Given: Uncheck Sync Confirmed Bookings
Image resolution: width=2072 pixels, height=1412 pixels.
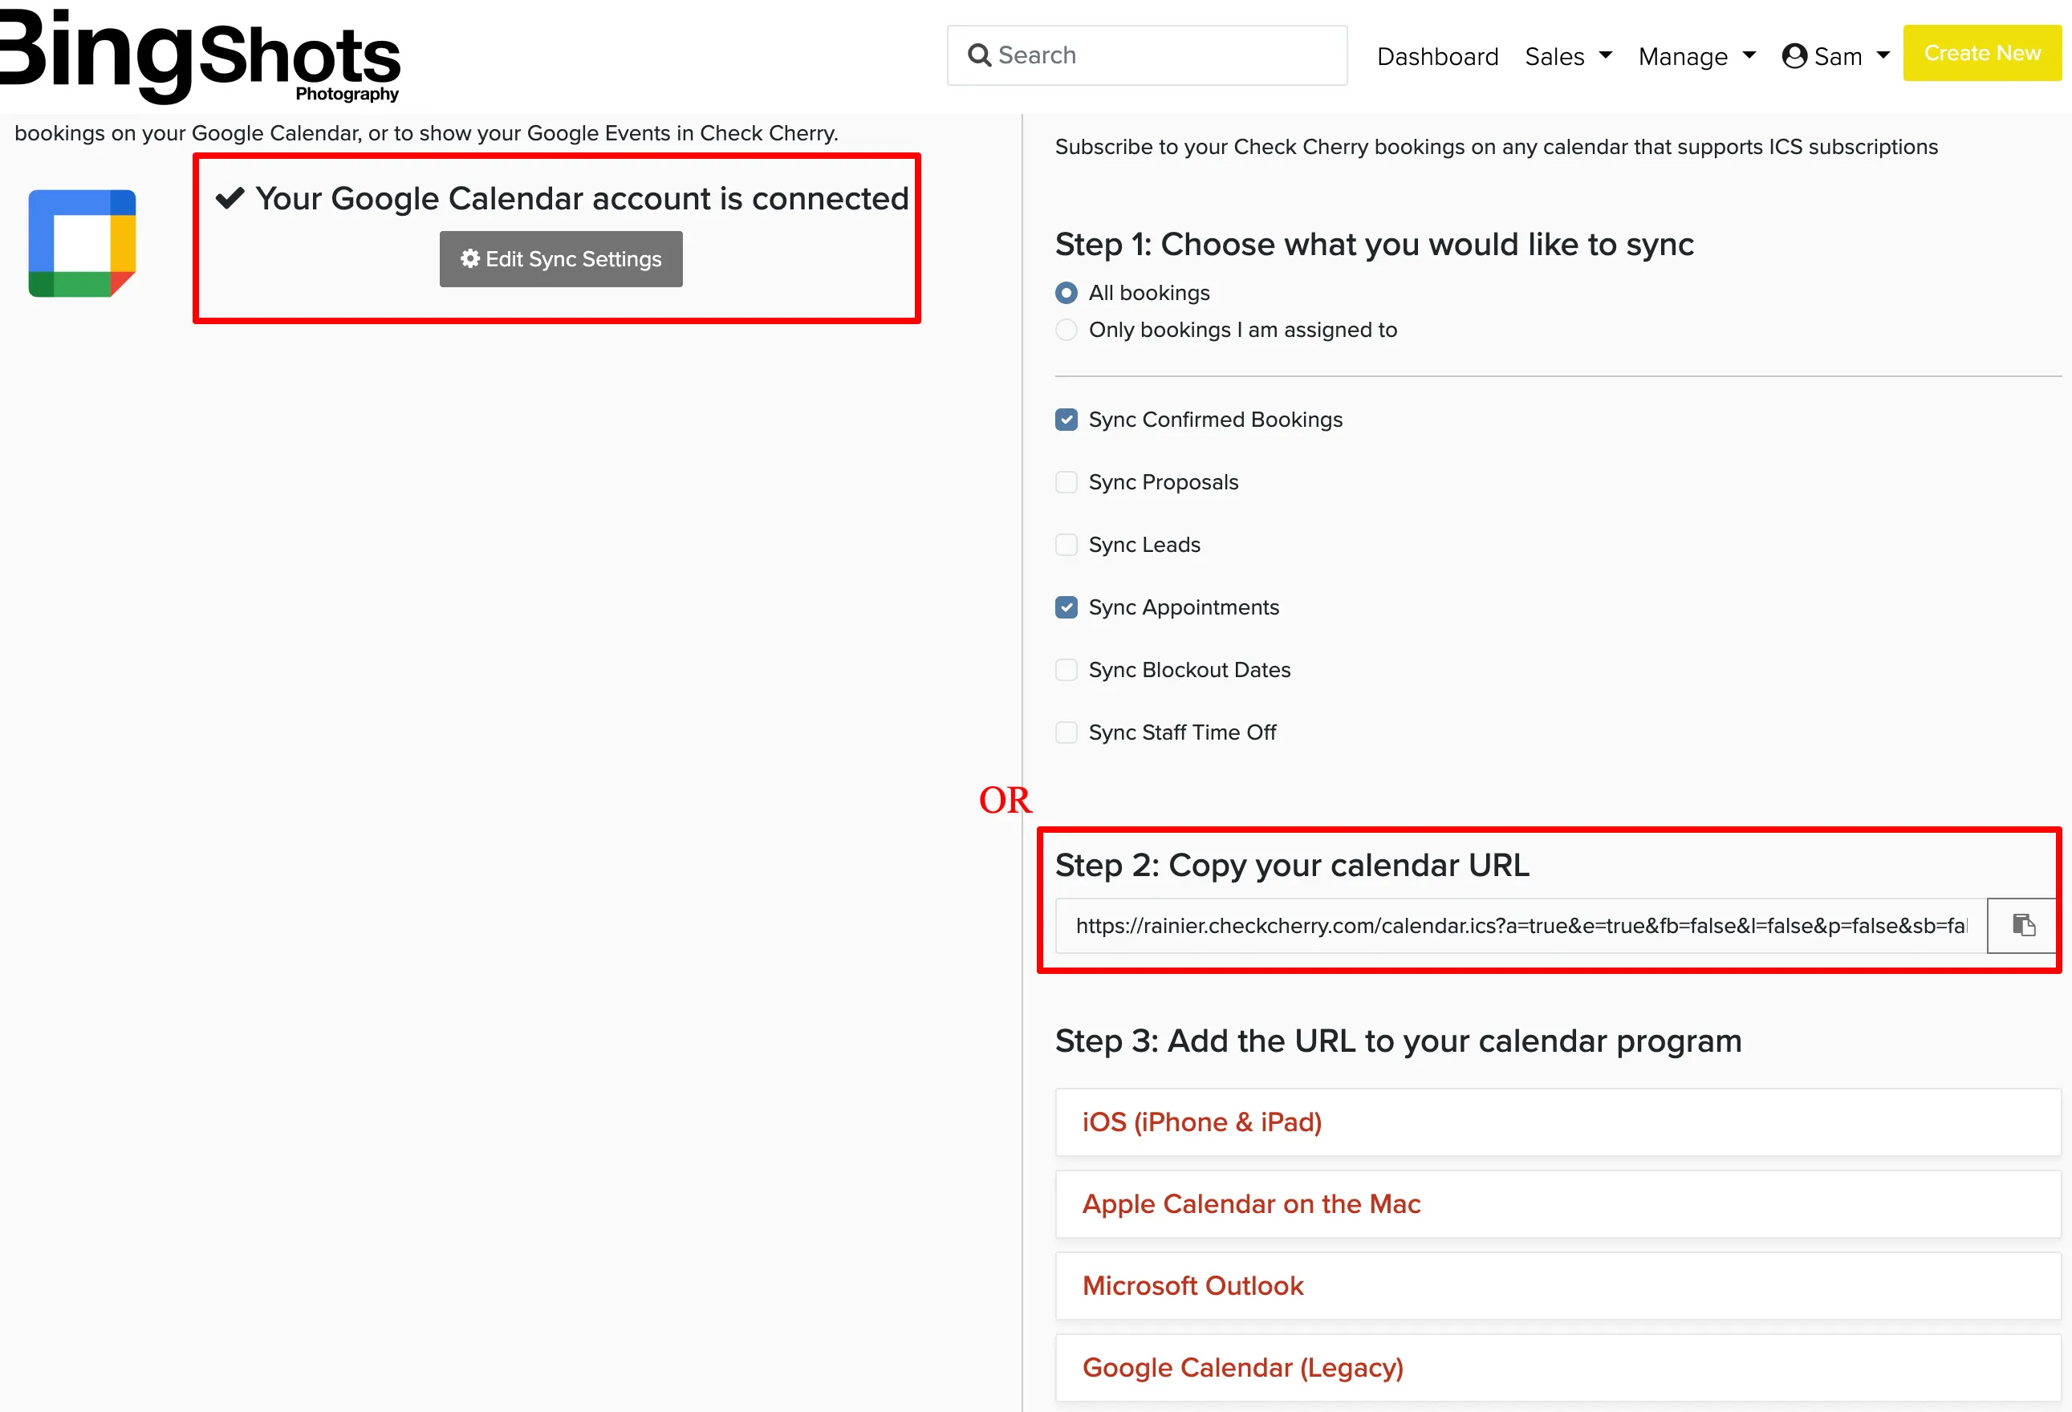Looking at the screenshot, I should pos(1066,420).
